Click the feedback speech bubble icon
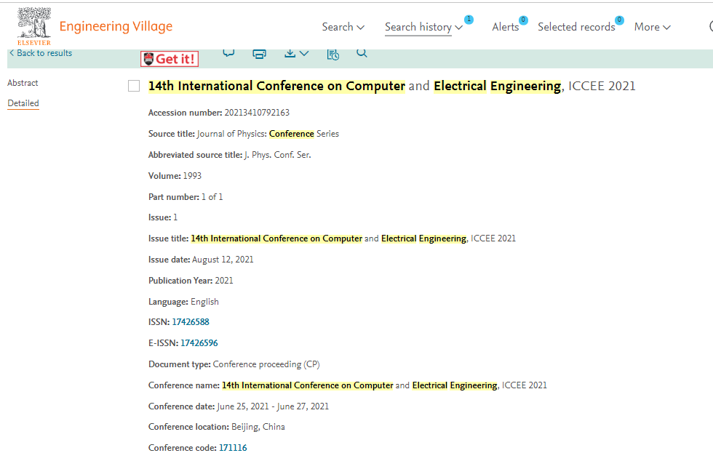The image size is (713, 453). (x=228, y=53)
